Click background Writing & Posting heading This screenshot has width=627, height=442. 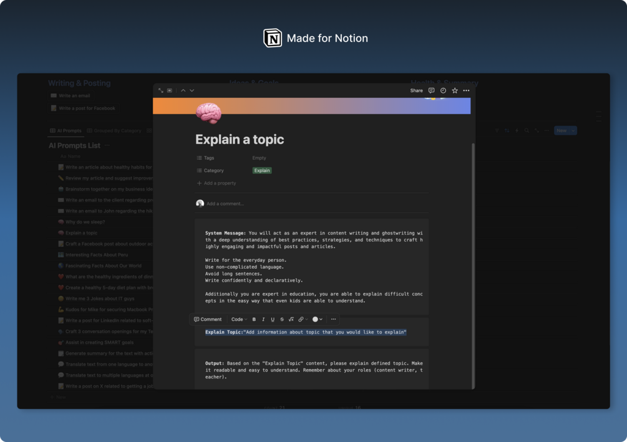(79, 83)
